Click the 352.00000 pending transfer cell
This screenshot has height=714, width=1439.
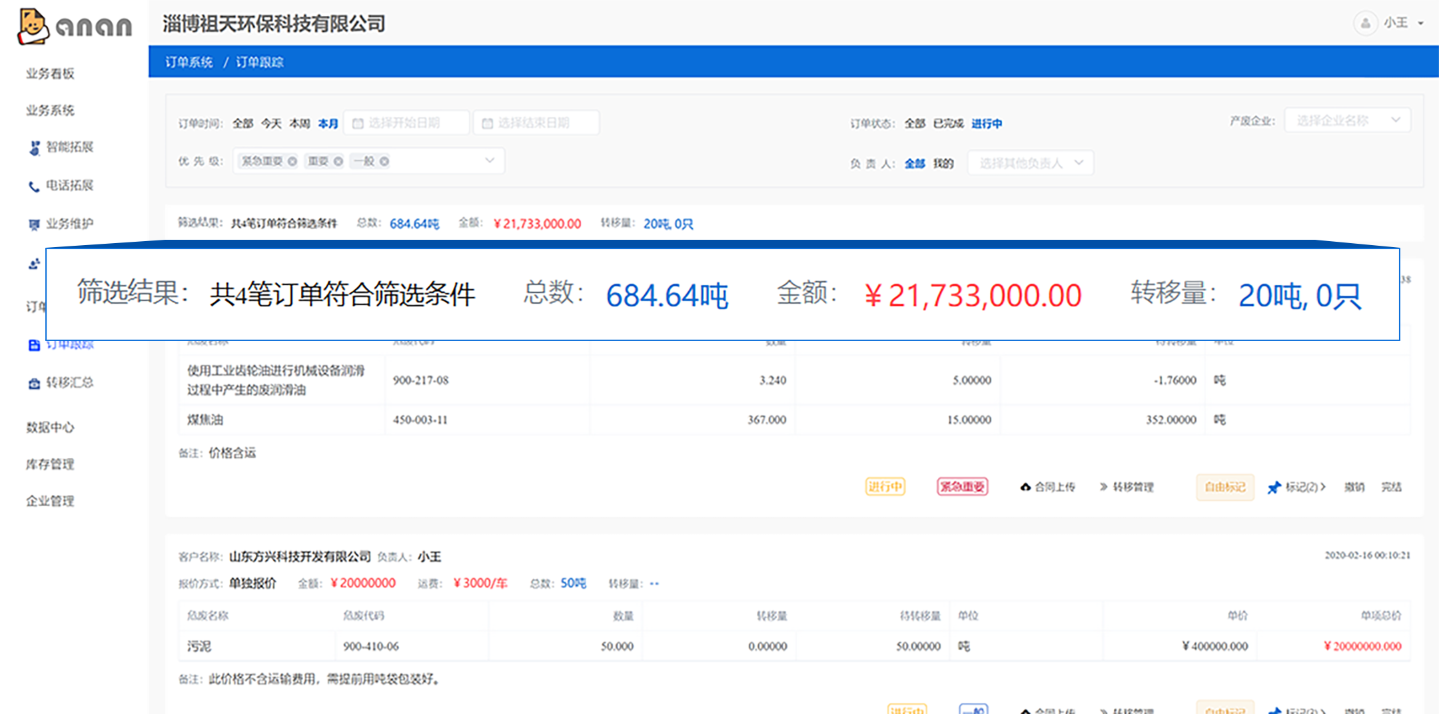point(1171,420)
